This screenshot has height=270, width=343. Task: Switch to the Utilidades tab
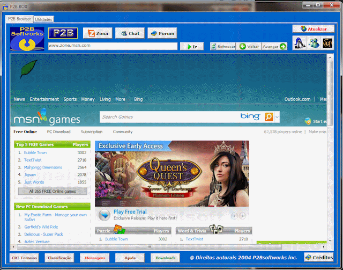pos(43,19)
